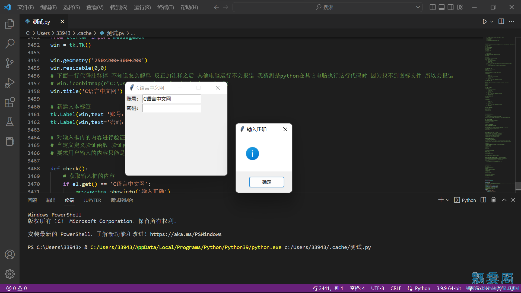The image size is (521, 293).
Task: Open Run and Debug view
Action: pyautogui.click(x=10, y=83)
